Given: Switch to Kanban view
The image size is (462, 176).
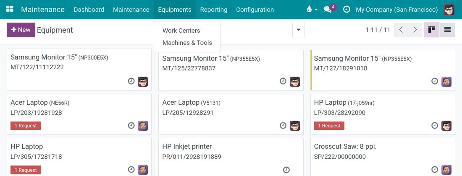Looking at the screenshot, I should [x=432, y=30].
